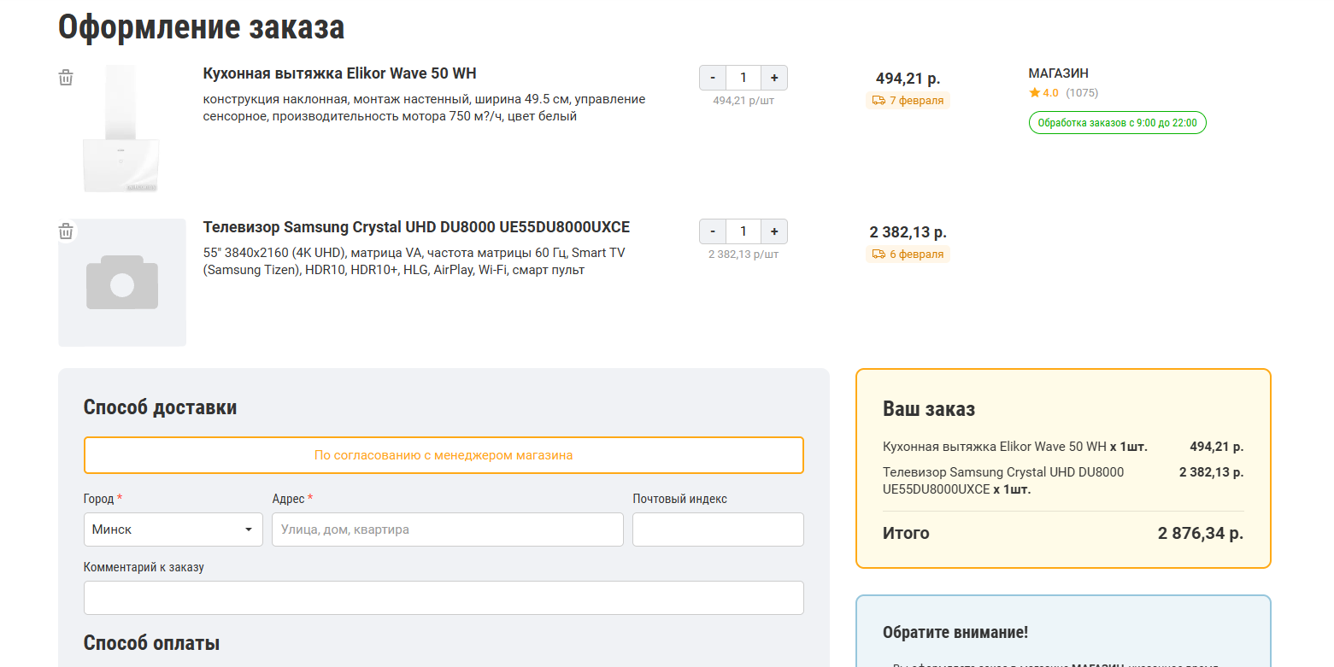Focus the Почтовый индекс field
This screenshot has height=667, width=1334.
coord(718,530)
